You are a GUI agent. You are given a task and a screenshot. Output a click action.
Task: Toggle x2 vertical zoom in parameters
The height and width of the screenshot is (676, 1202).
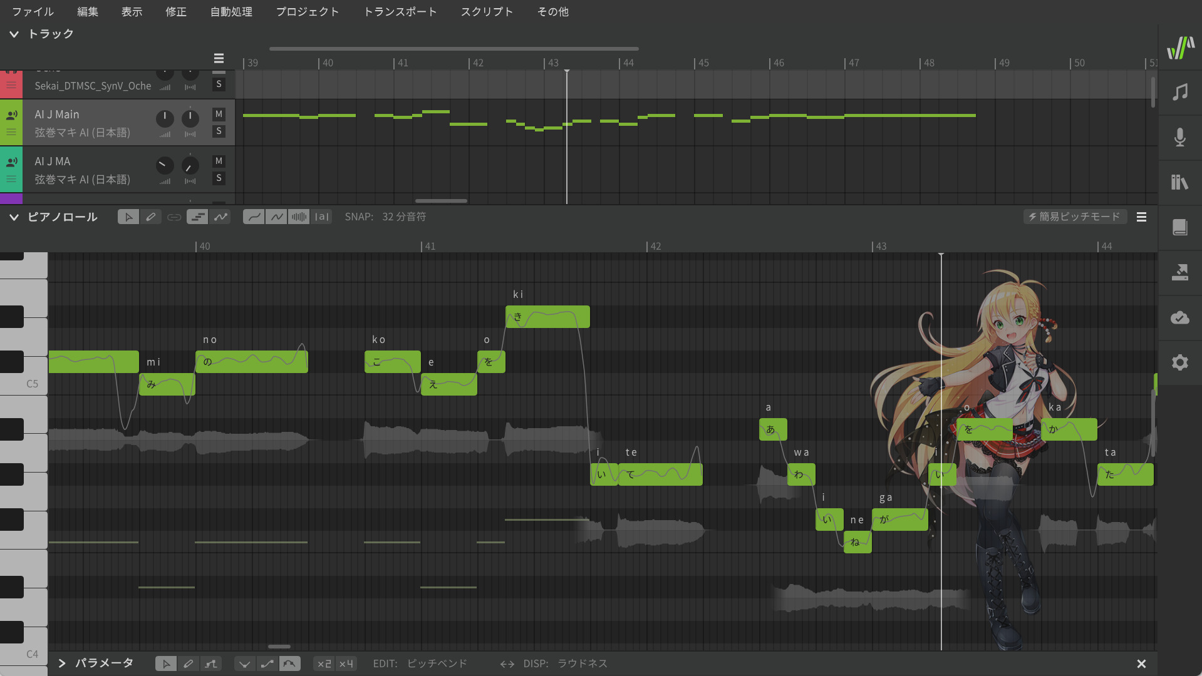(324, 663)
